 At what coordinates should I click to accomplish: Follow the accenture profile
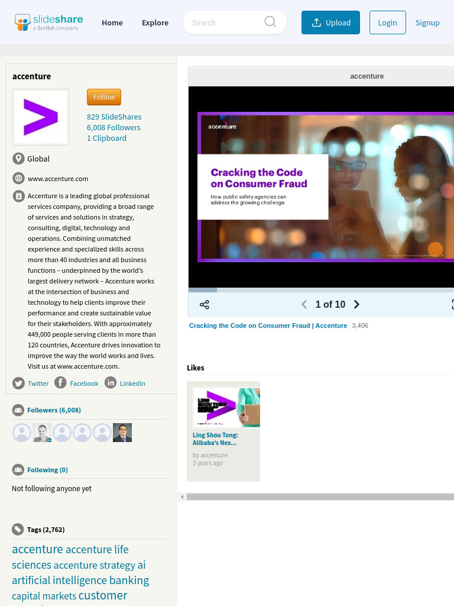click(x=104, y=97)
